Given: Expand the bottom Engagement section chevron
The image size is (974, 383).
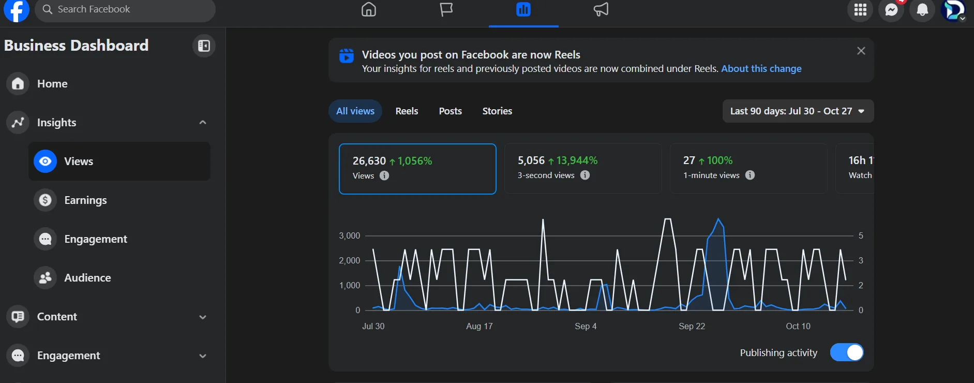Looking at the screenshot, I should pyautogui.click(x=203, y=356).
